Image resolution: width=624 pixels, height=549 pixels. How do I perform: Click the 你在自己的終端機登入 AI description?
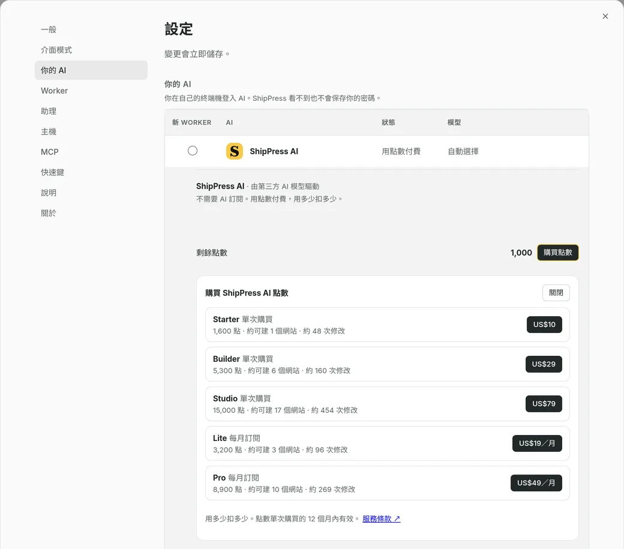tap(273, 98)
